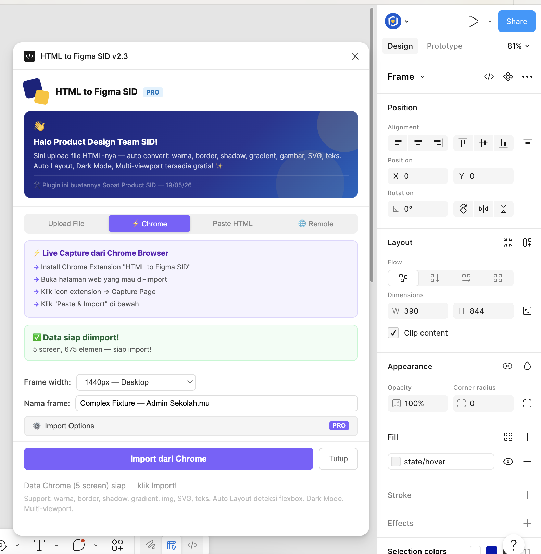Add a new Fill
Image resolution: width=541 pixels, height=554 pixels.
click(x=527, y=437)
